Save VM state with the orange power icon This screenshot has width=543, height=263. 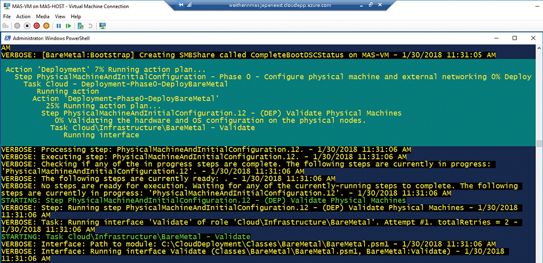coord(46,25)
